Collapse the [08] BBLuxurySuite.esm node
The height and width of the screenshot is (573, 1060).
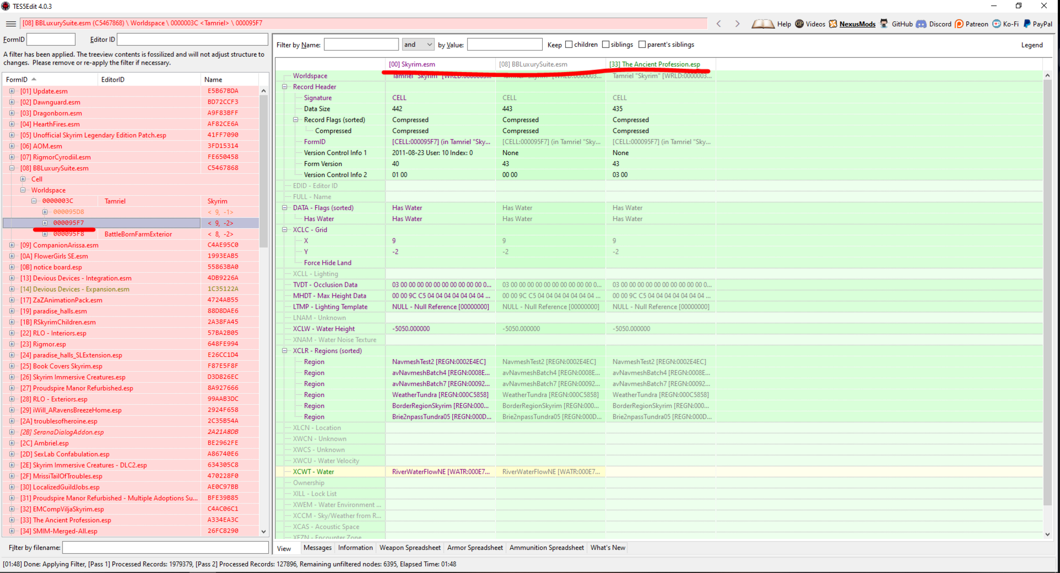[12, 168]
